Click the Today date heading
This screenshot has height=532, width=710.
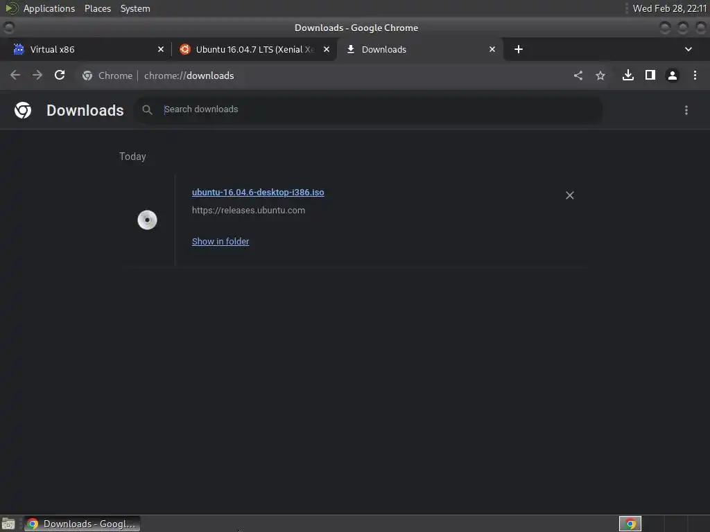pos(132,157)
